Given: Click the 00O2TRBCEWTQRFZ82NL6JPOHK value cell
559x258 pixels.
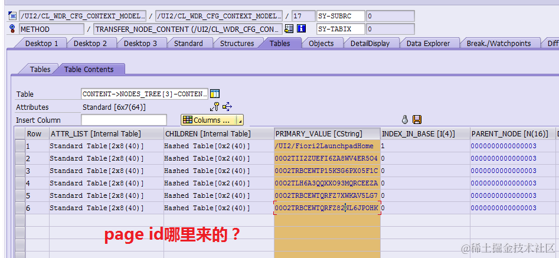Looking at the screenshot, I should click(x=327, y=208).
